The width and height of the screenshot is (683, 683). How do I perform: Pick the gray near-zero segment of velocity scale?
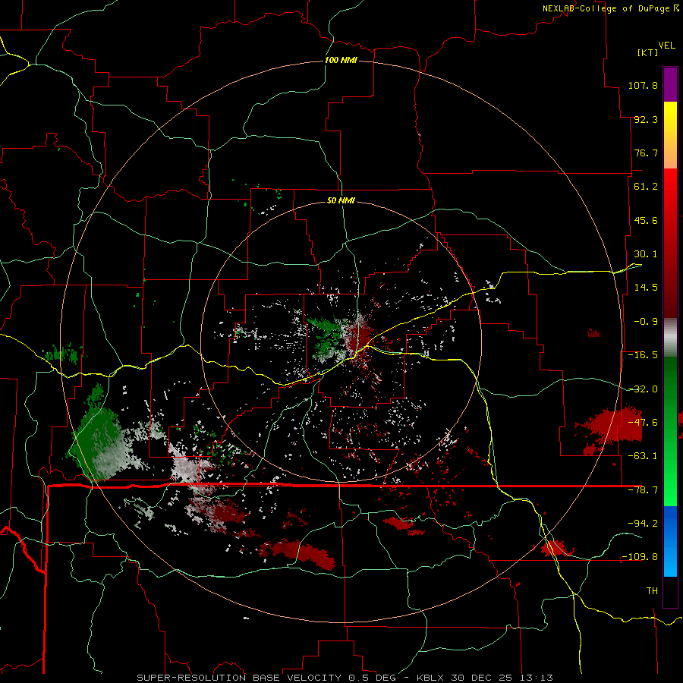coord(670,338)
